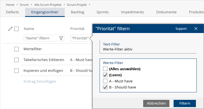Image resolution: width=204 pixels, height=109 pixels.
Task: Uncheck the (Leere) filter value
Action: point(105,75)
